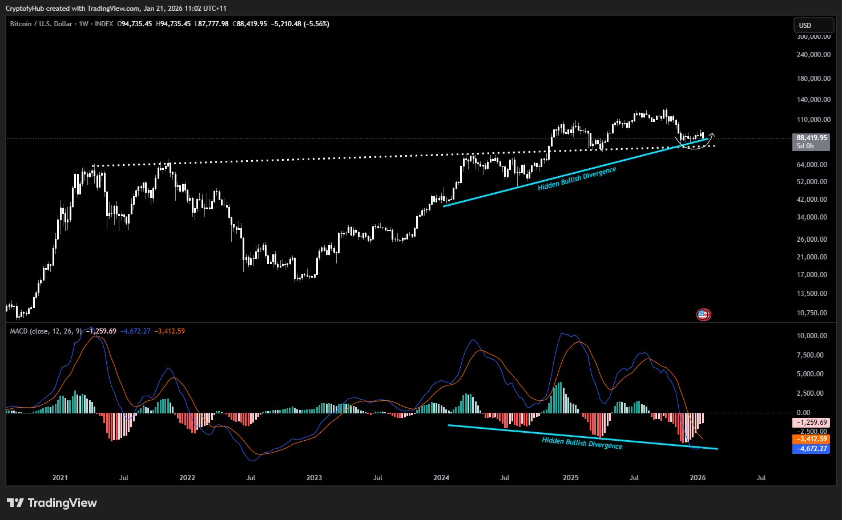The width and height of the screenshot is (842, 520).
Task: Select the low value L87,777.98
Action: [211, 24]
